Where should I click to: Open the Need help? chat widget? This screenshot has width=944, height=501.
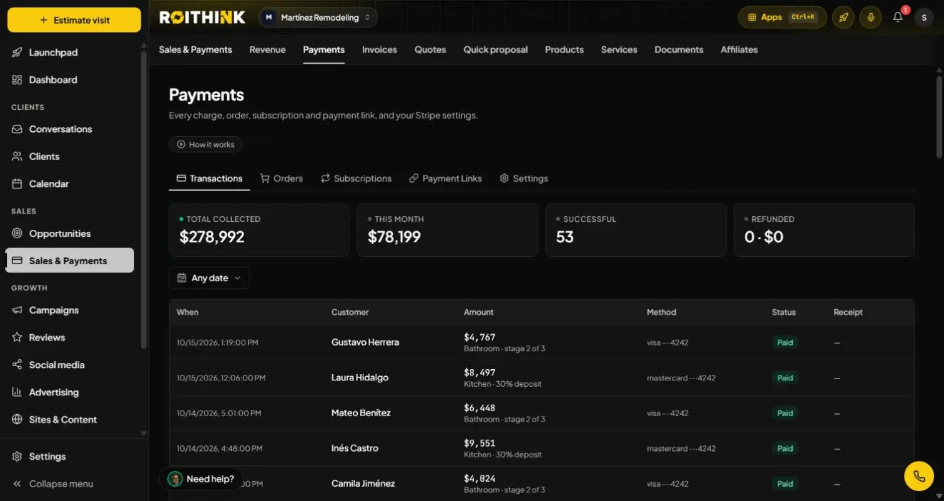tap(202, 479)
